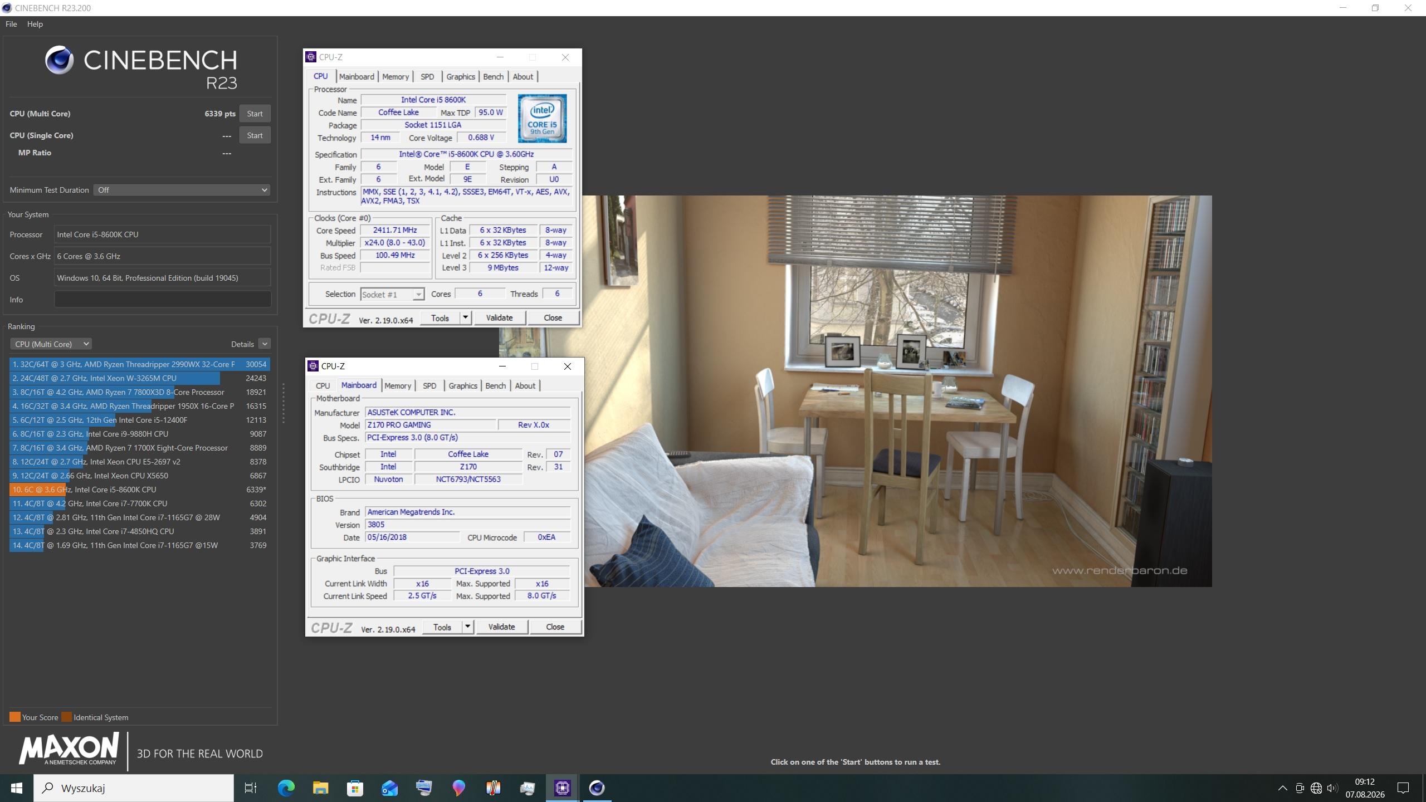Open Microsoft Store from the taskbar

(355, 788)
